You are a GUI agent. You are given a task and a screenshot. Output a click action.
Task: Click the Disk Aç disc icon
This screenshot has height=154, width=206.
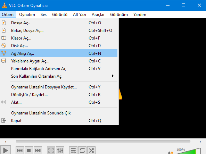tap(4, 46)
